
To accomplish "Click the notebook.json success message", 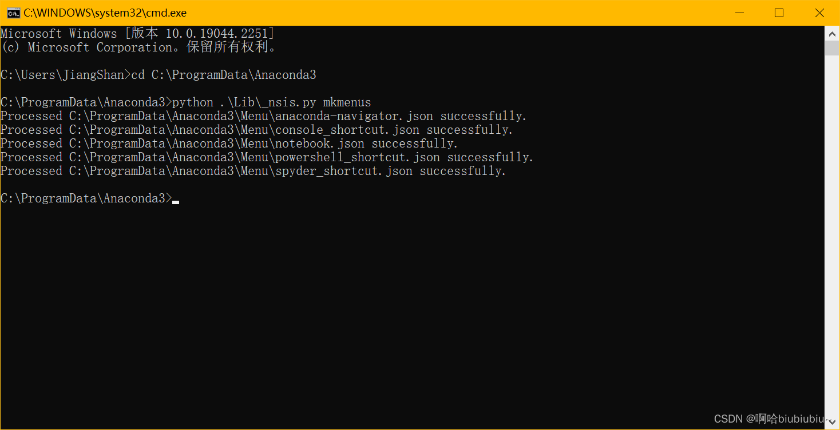I will coord(228,143).
